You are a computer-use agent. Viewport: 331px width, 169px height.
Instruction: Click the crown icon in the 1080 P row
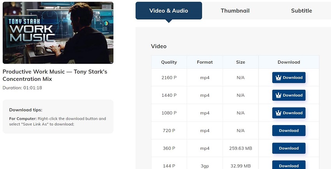coord(278,113)
